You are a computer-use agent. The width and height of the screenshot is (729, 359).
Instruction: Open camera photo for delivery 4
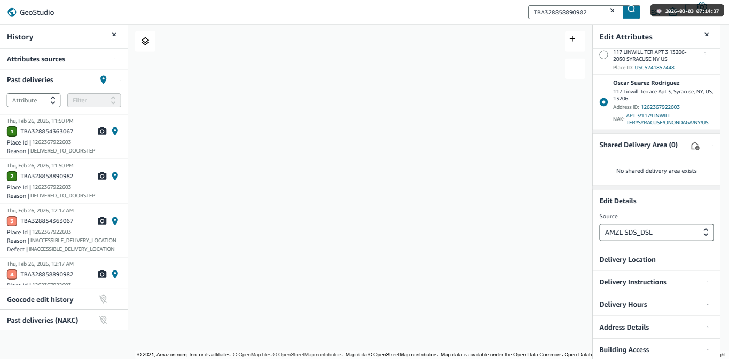pyautogui.click(x=102, y=274)
